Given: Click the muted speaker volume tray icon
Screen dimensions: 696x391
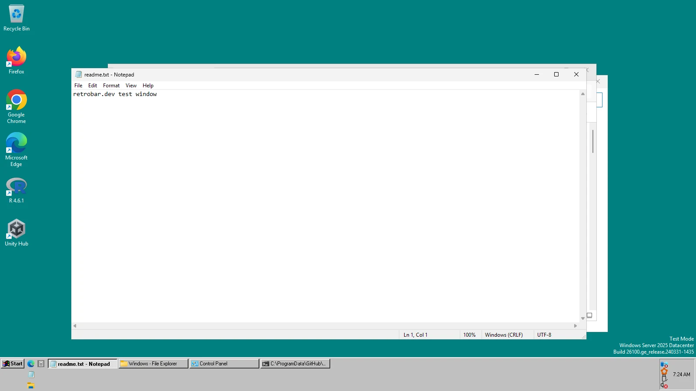Looking at the screenshot, I should point(664,385).
